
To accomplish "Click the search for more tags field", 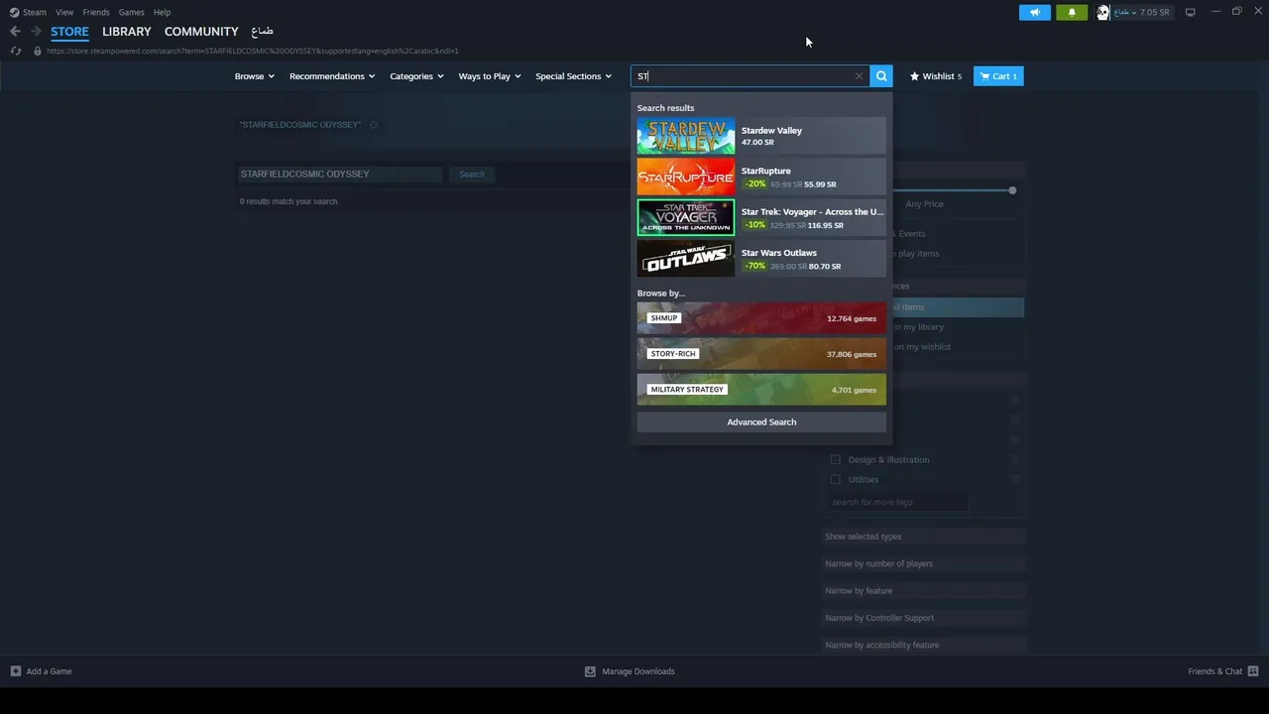I will 898,502.
